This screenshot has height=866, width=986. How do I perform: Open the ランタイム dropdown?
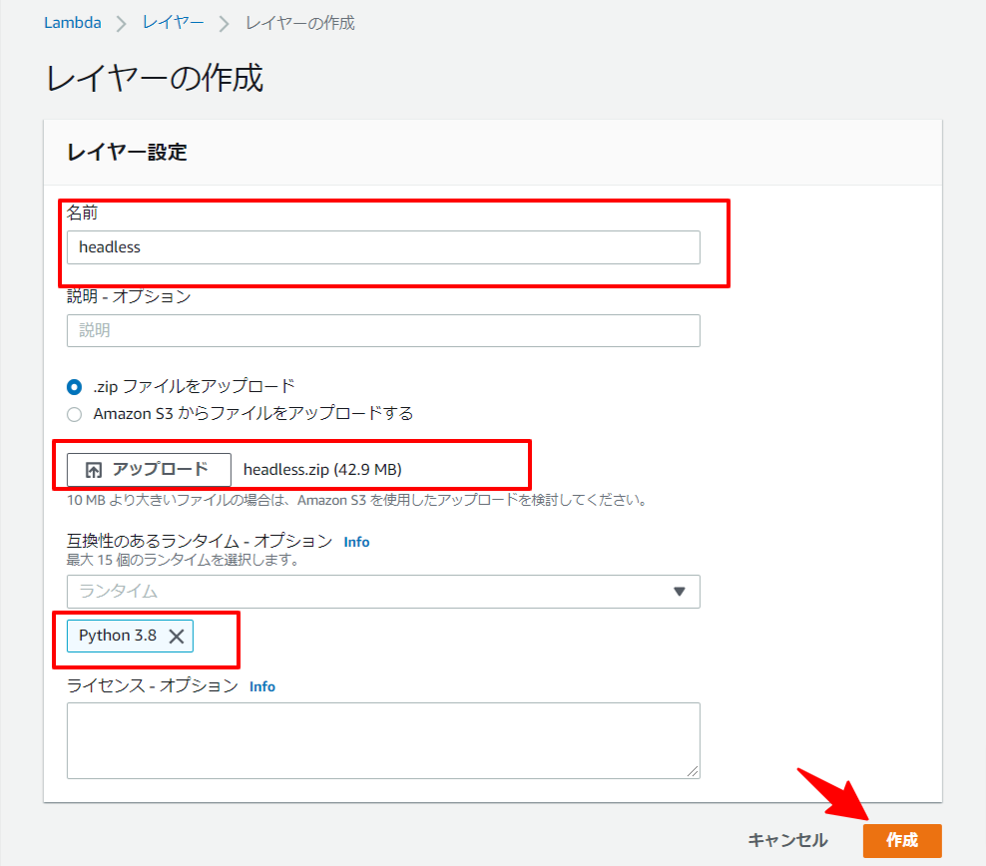[x=383, y=592]
